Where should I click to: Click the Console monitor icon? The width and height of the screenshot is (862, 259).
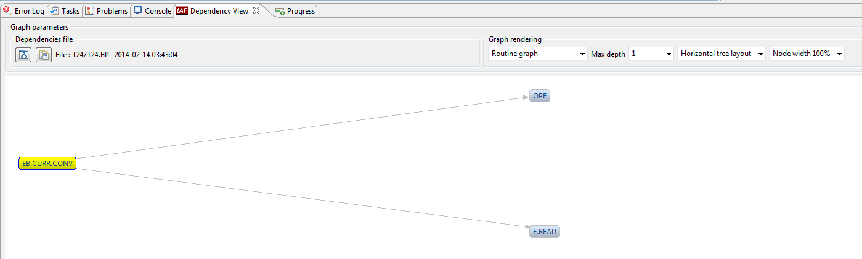point(137,10)
